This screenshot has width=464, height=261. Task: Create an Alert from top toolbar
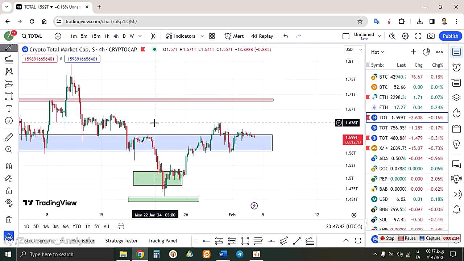234,36
